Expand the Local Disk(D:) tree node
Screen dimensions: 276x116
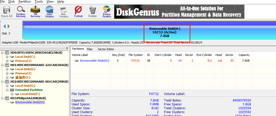[7, 69]
